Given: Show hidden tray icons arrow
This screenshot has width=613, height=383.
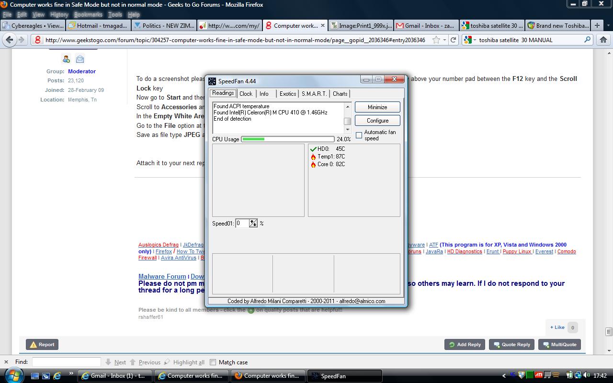Looking at the screenshot, I should (504, 376).
